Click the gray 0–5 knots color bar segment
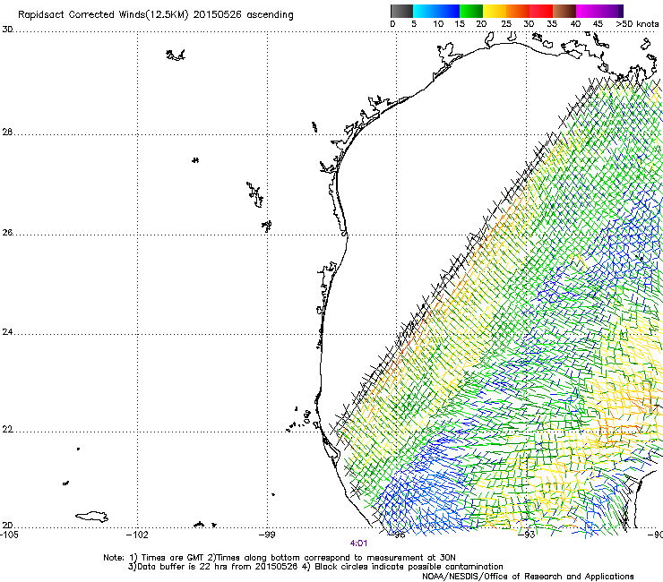The image size is (663, 582). (401, 11)
